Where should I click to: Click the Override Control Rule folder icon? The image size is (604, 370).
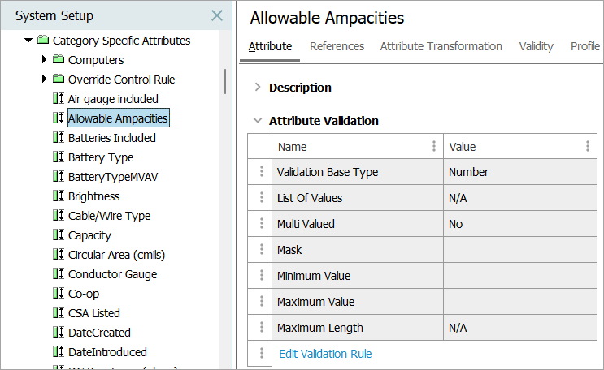coord(58,80)
